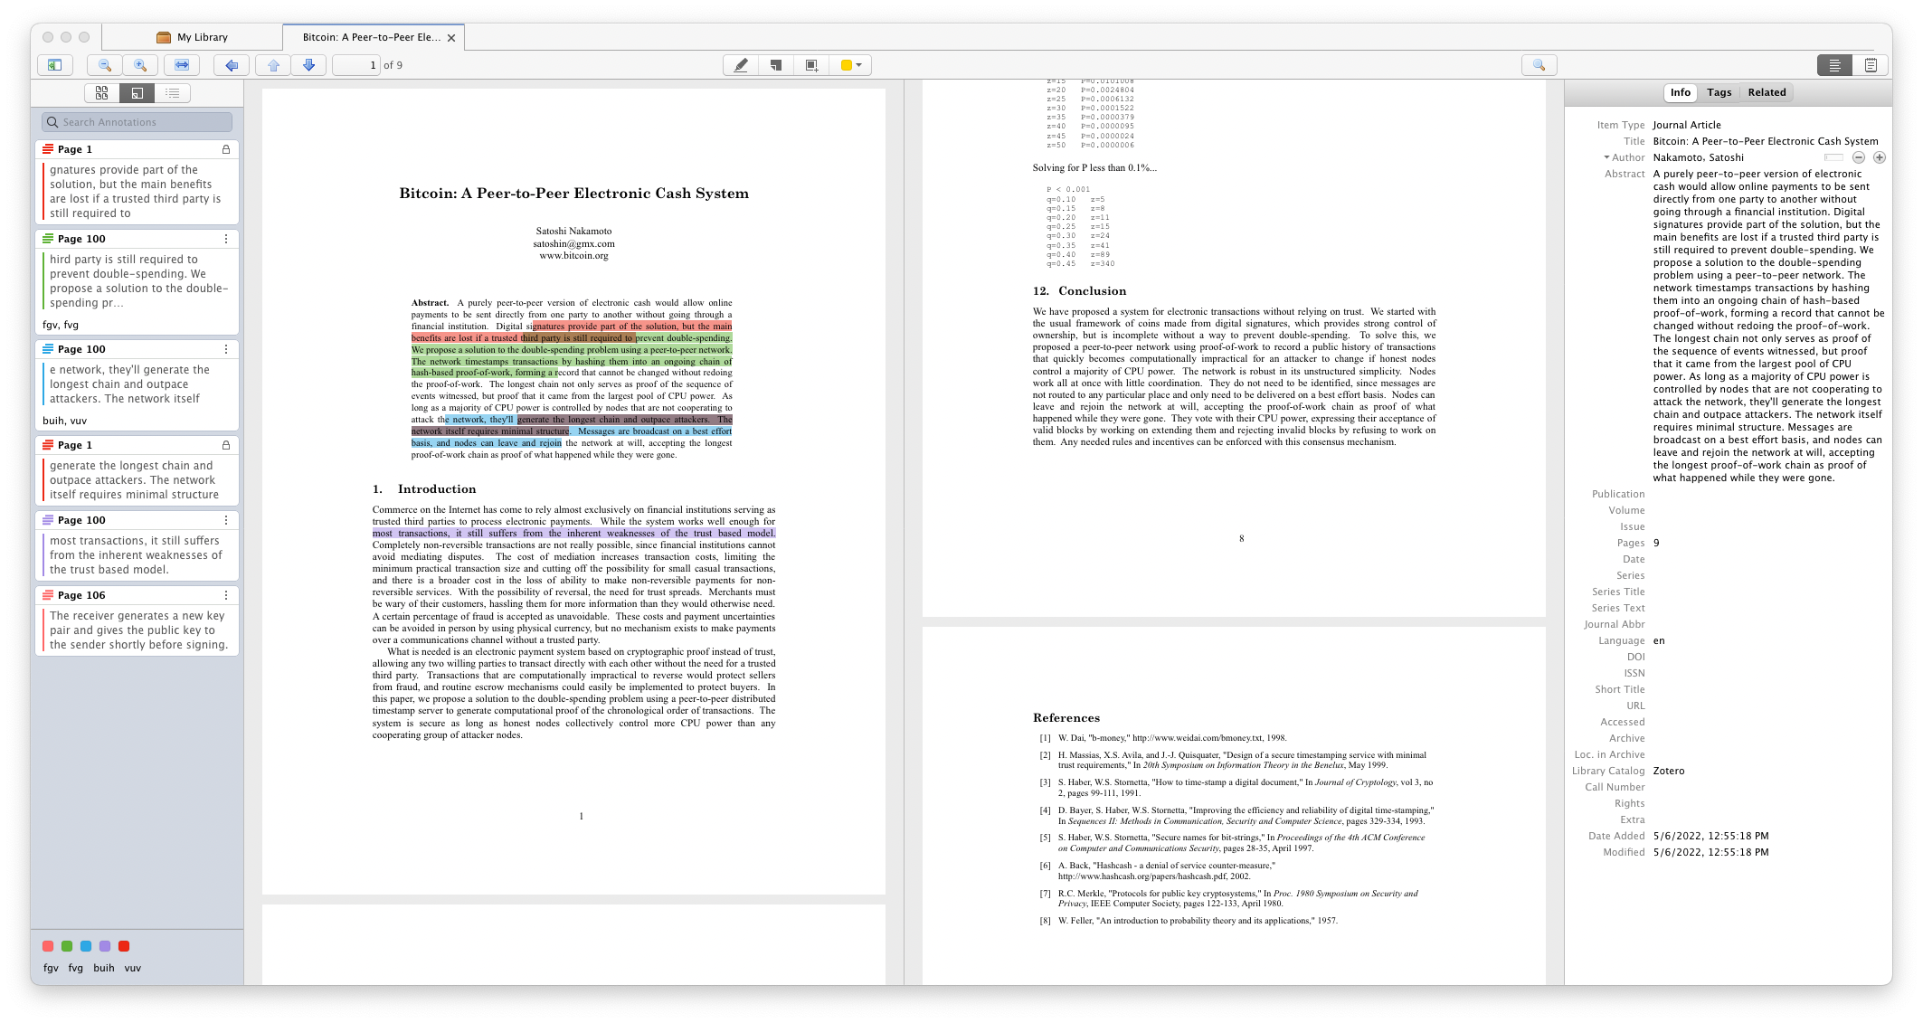The width and height of the screenshot is (1923, 1023).
Task: Select the red tag color swatch
Action: pos(124,945)
